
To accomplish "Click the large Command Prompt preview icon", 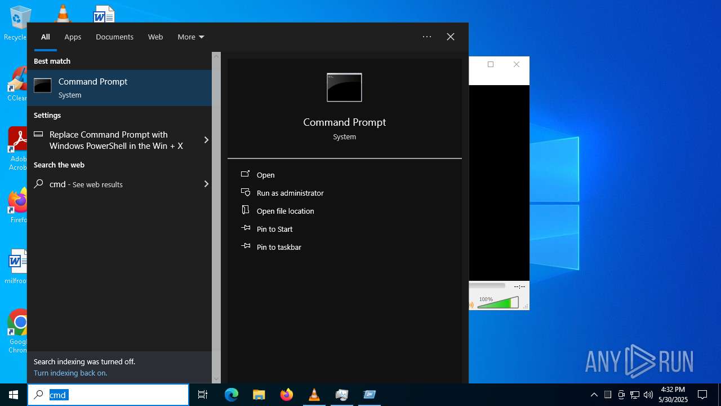I will [x=344, y=87].
